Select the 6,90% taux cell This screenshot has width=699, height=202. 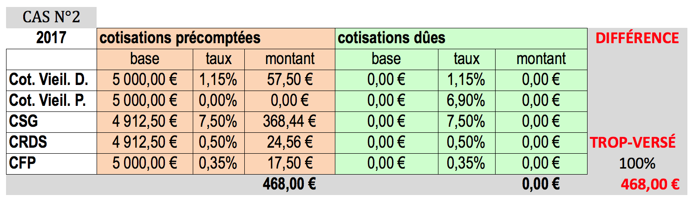pos(466,101)
